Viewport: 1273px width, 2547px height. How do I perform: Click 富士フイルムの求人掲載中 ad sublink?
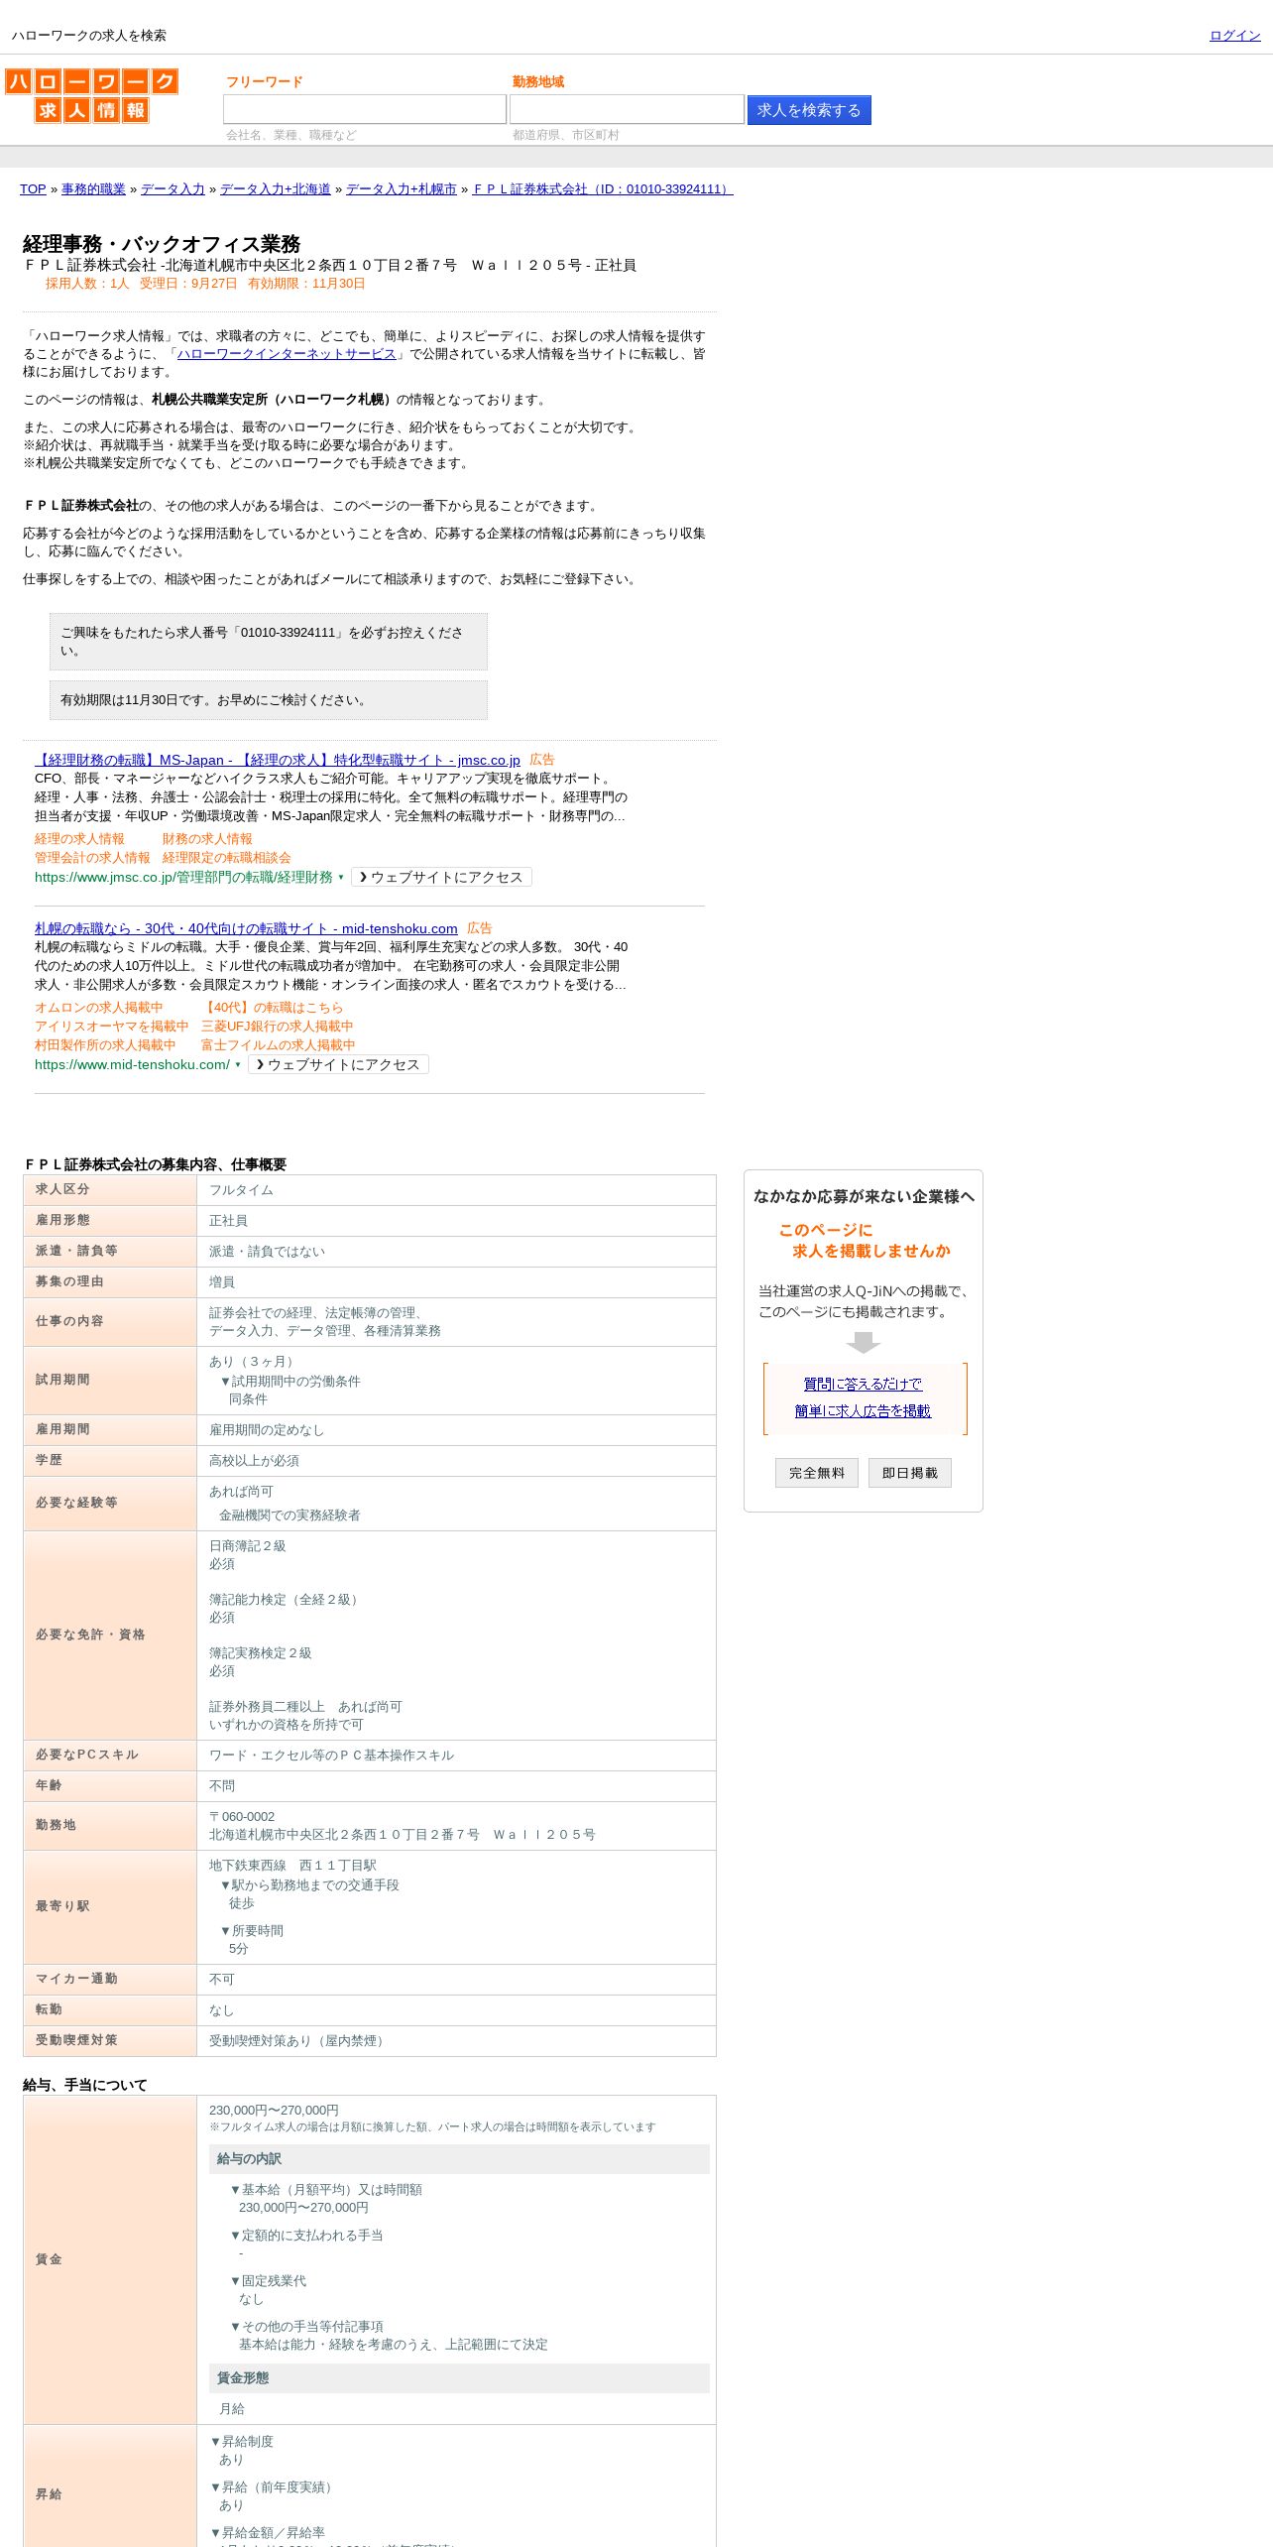[278, 1045]
